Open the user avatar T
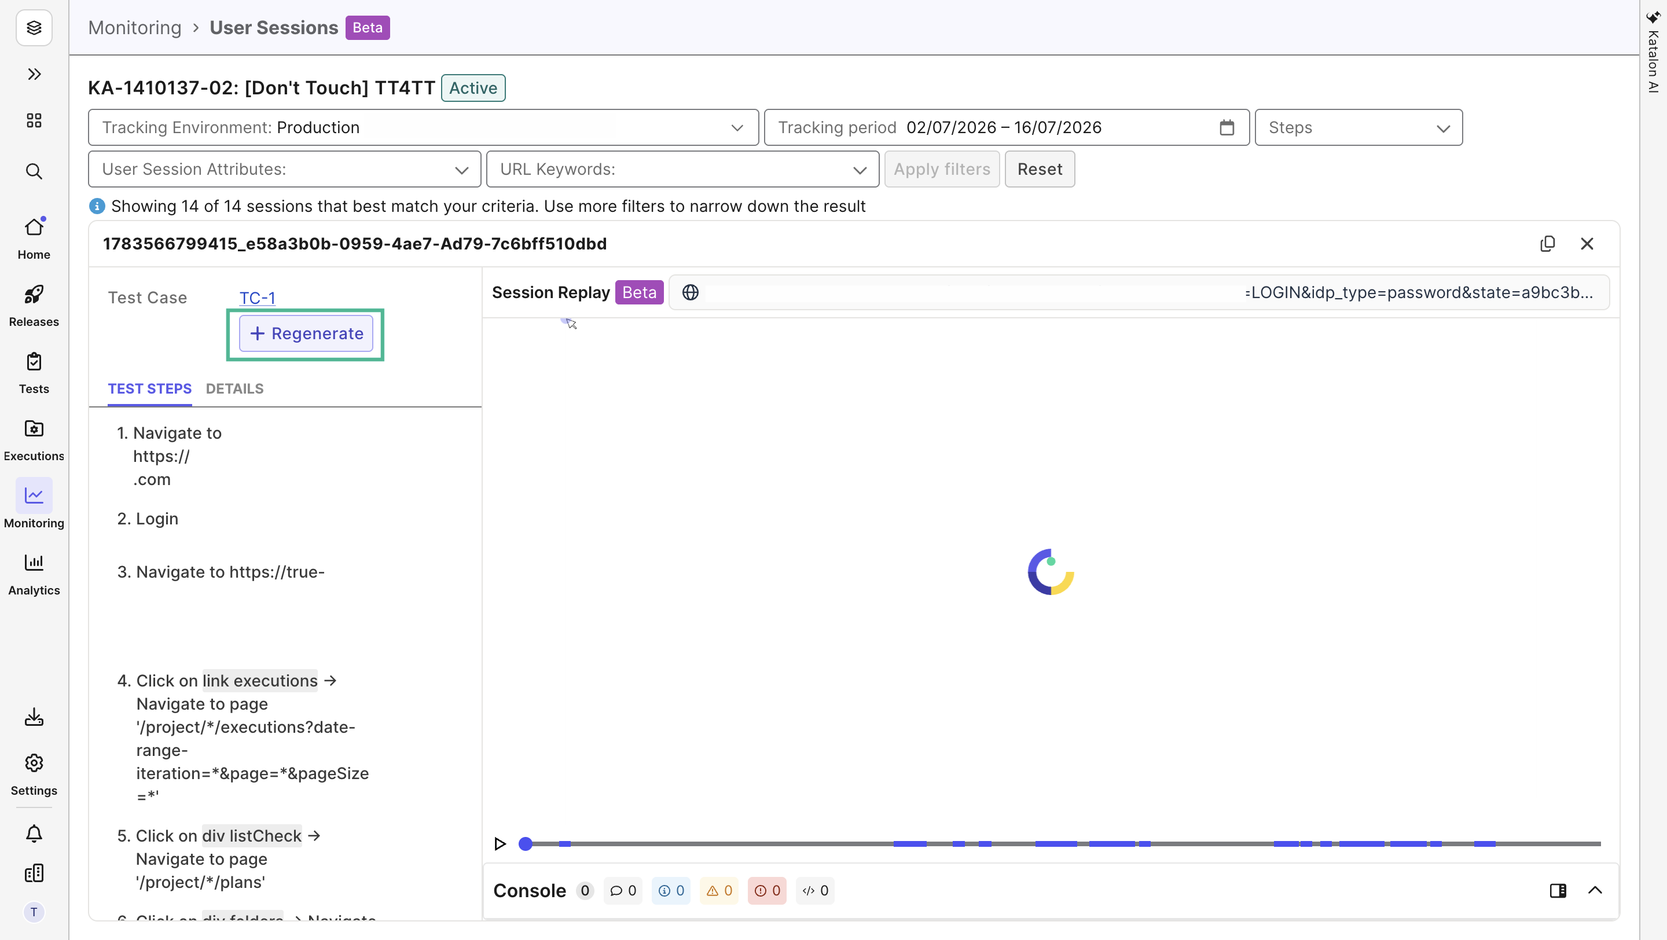This screenshot has width=1667, height=940. pyautogui.click(x=34, y=912)
